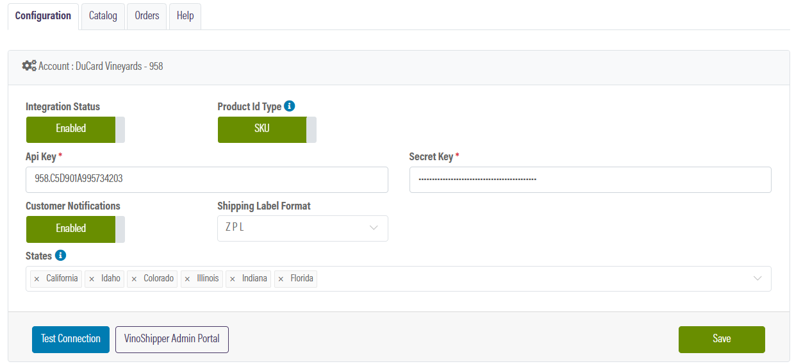Expand the States list chevron

[x=758, y=279]
